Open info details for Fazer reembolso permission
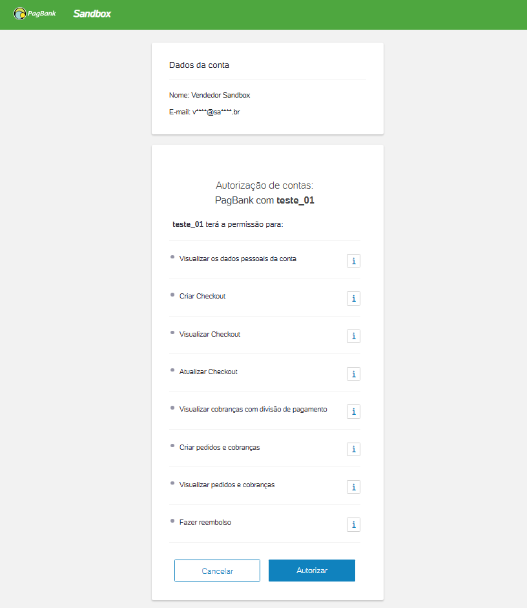This screenshot has width=527, height=608. pyautogui.click(x=353, y=525)
